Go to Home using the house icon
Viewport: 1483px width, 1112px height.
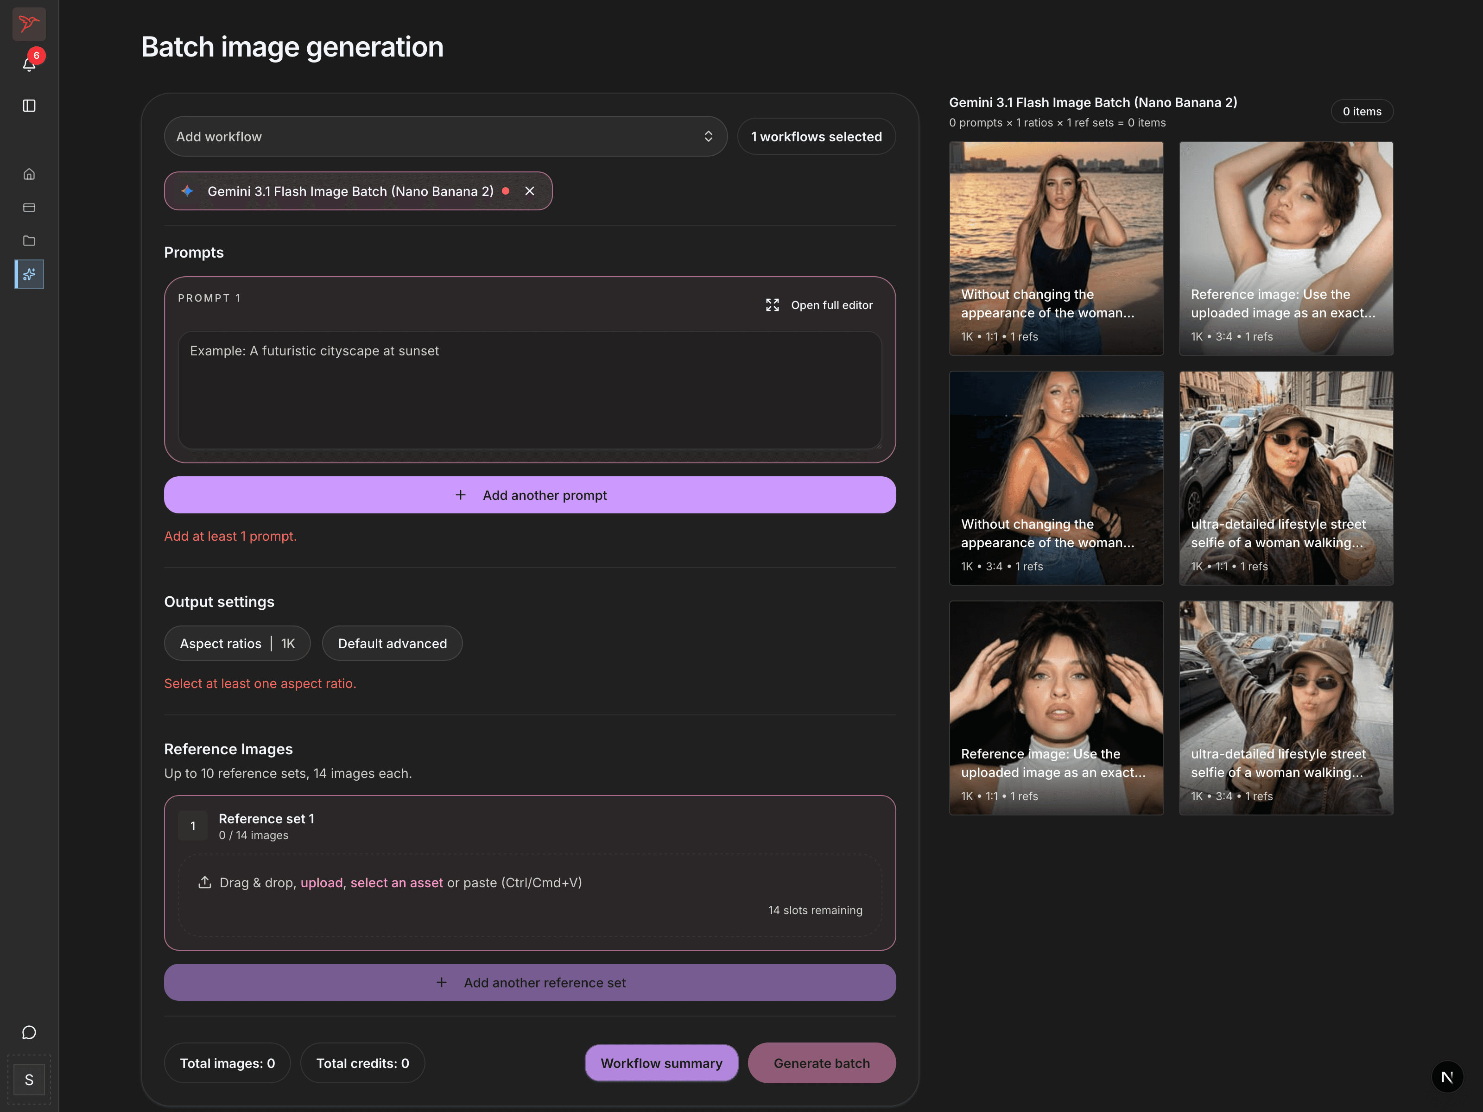29,174
